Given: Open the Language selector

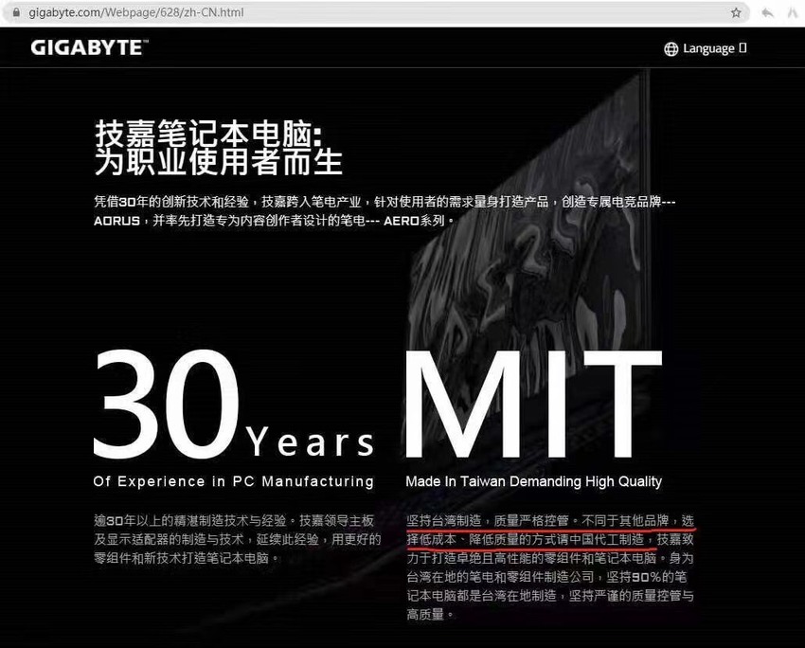Looking at the screenshot, I should coord(706,48).
